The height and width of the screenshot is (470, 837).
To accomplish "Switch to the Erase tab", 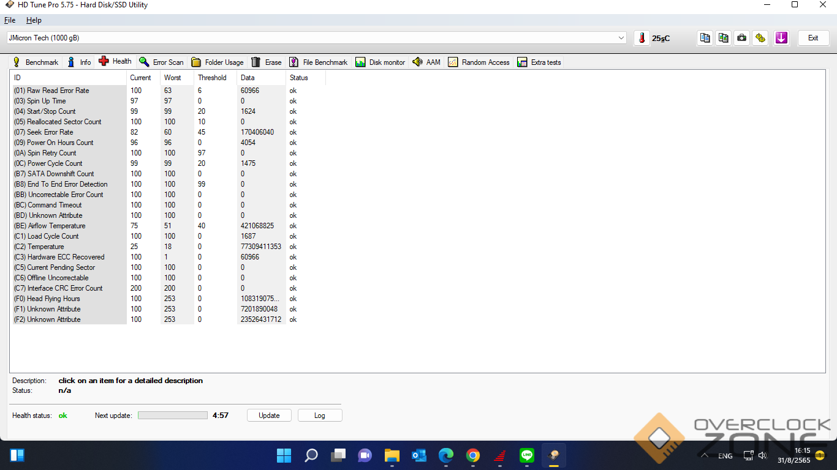I will click(x=267, y=62).
